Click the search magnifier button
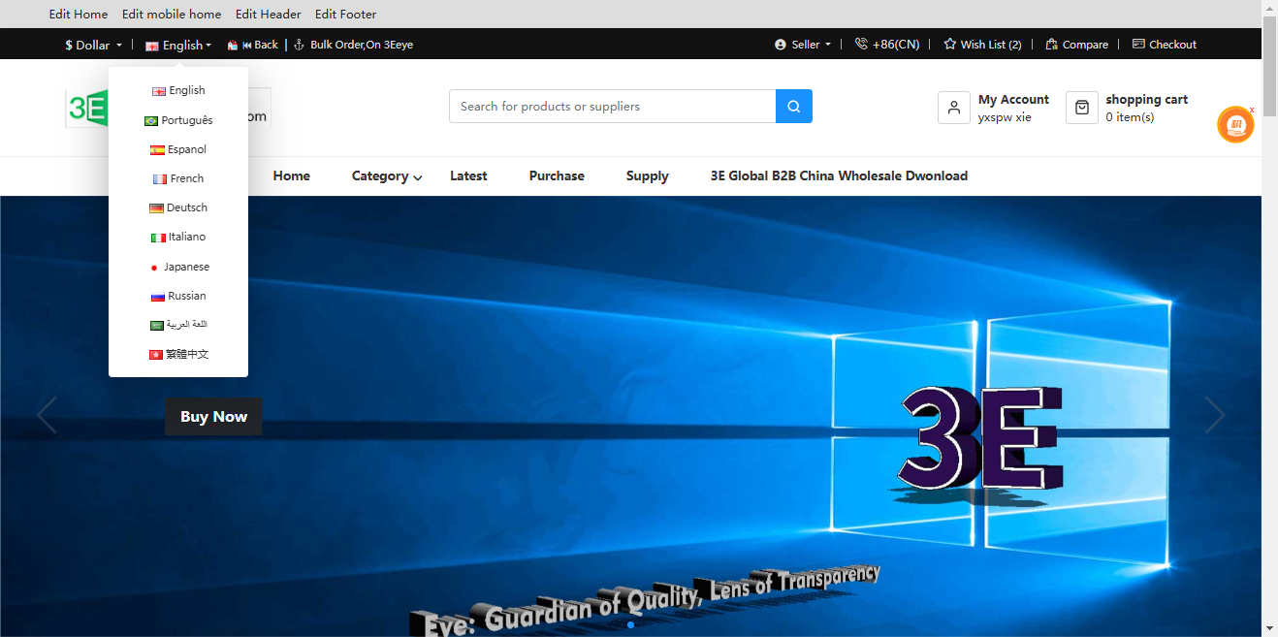 [793, 107]
